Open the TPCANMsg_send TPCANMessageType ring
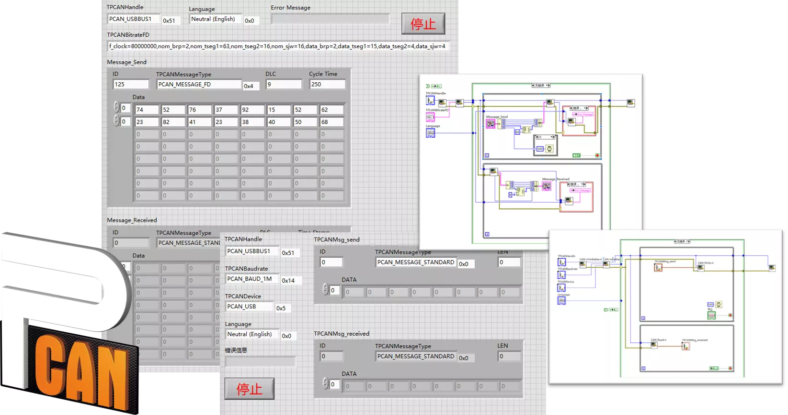 [x=416, y=262]
